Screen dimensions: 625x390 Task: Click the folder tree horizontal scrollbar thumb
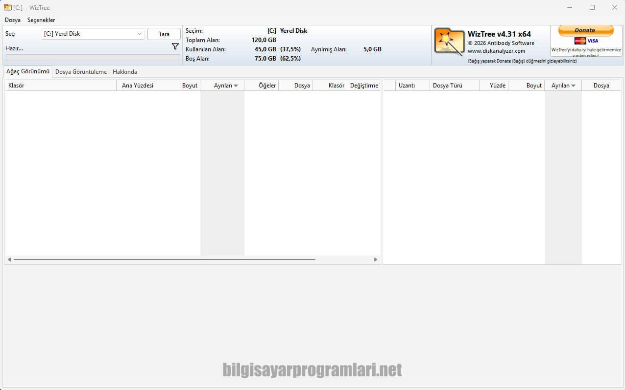point(165,260)
